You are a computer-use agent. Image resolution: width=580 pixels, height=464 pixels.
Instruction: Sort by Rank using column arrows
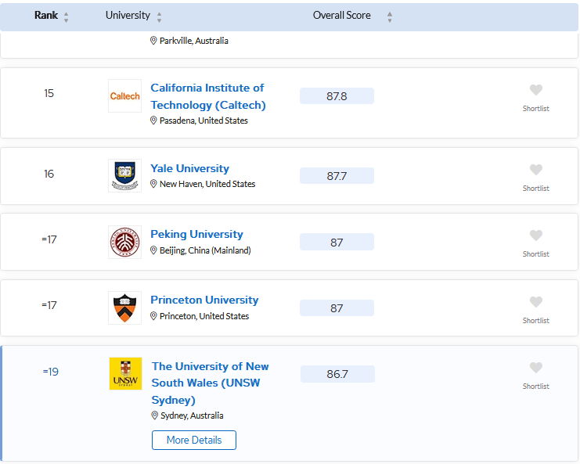(66, 16)
